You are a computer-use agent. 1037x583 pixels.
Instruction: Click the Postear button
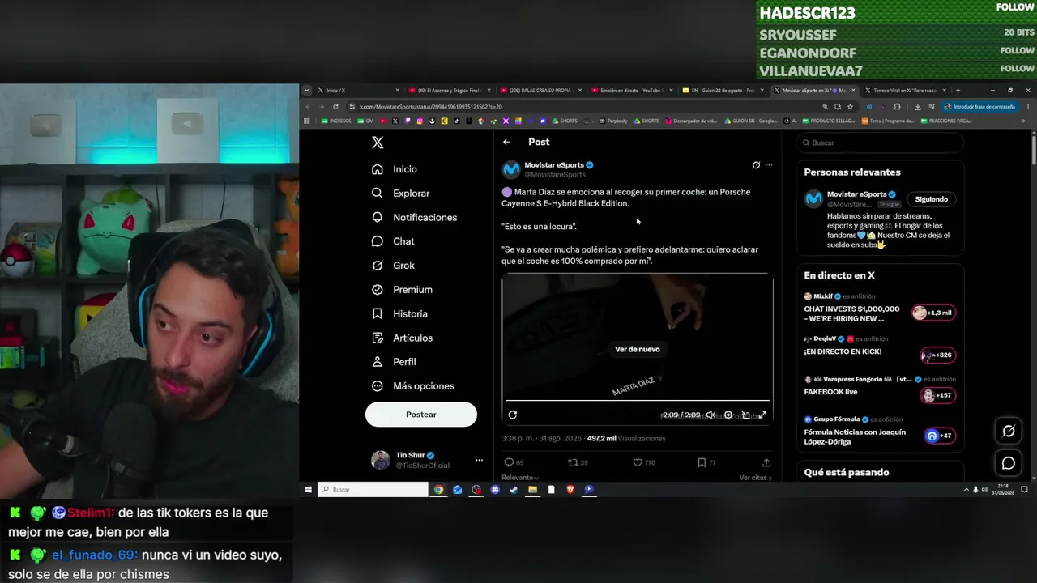point(421,415)
